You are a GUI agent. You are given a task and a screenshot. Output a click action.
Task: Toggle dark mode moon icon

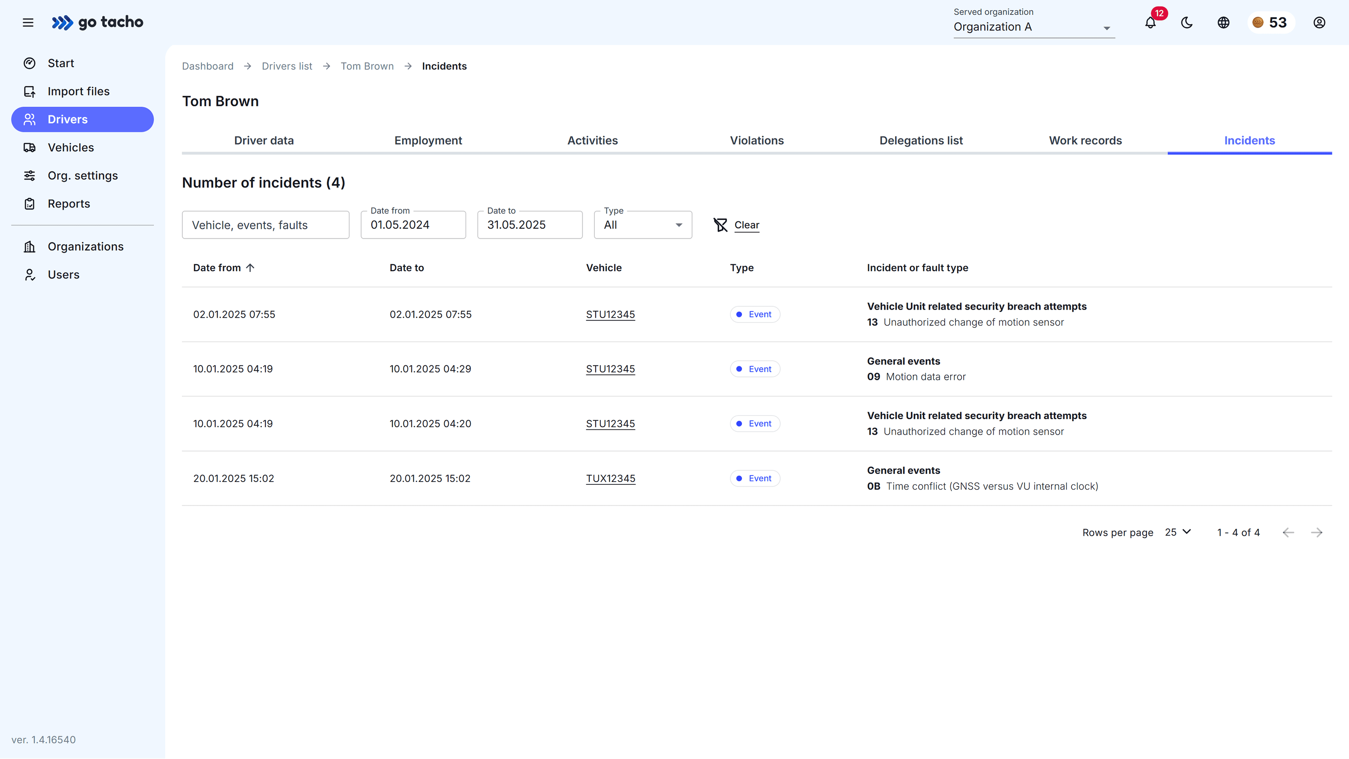point(1187,22)
